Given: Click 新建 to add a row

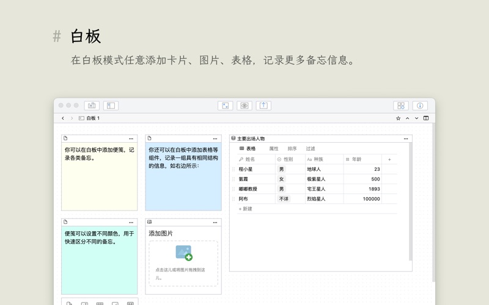Looking at the screenshot, I should click(x=246, y=209).
